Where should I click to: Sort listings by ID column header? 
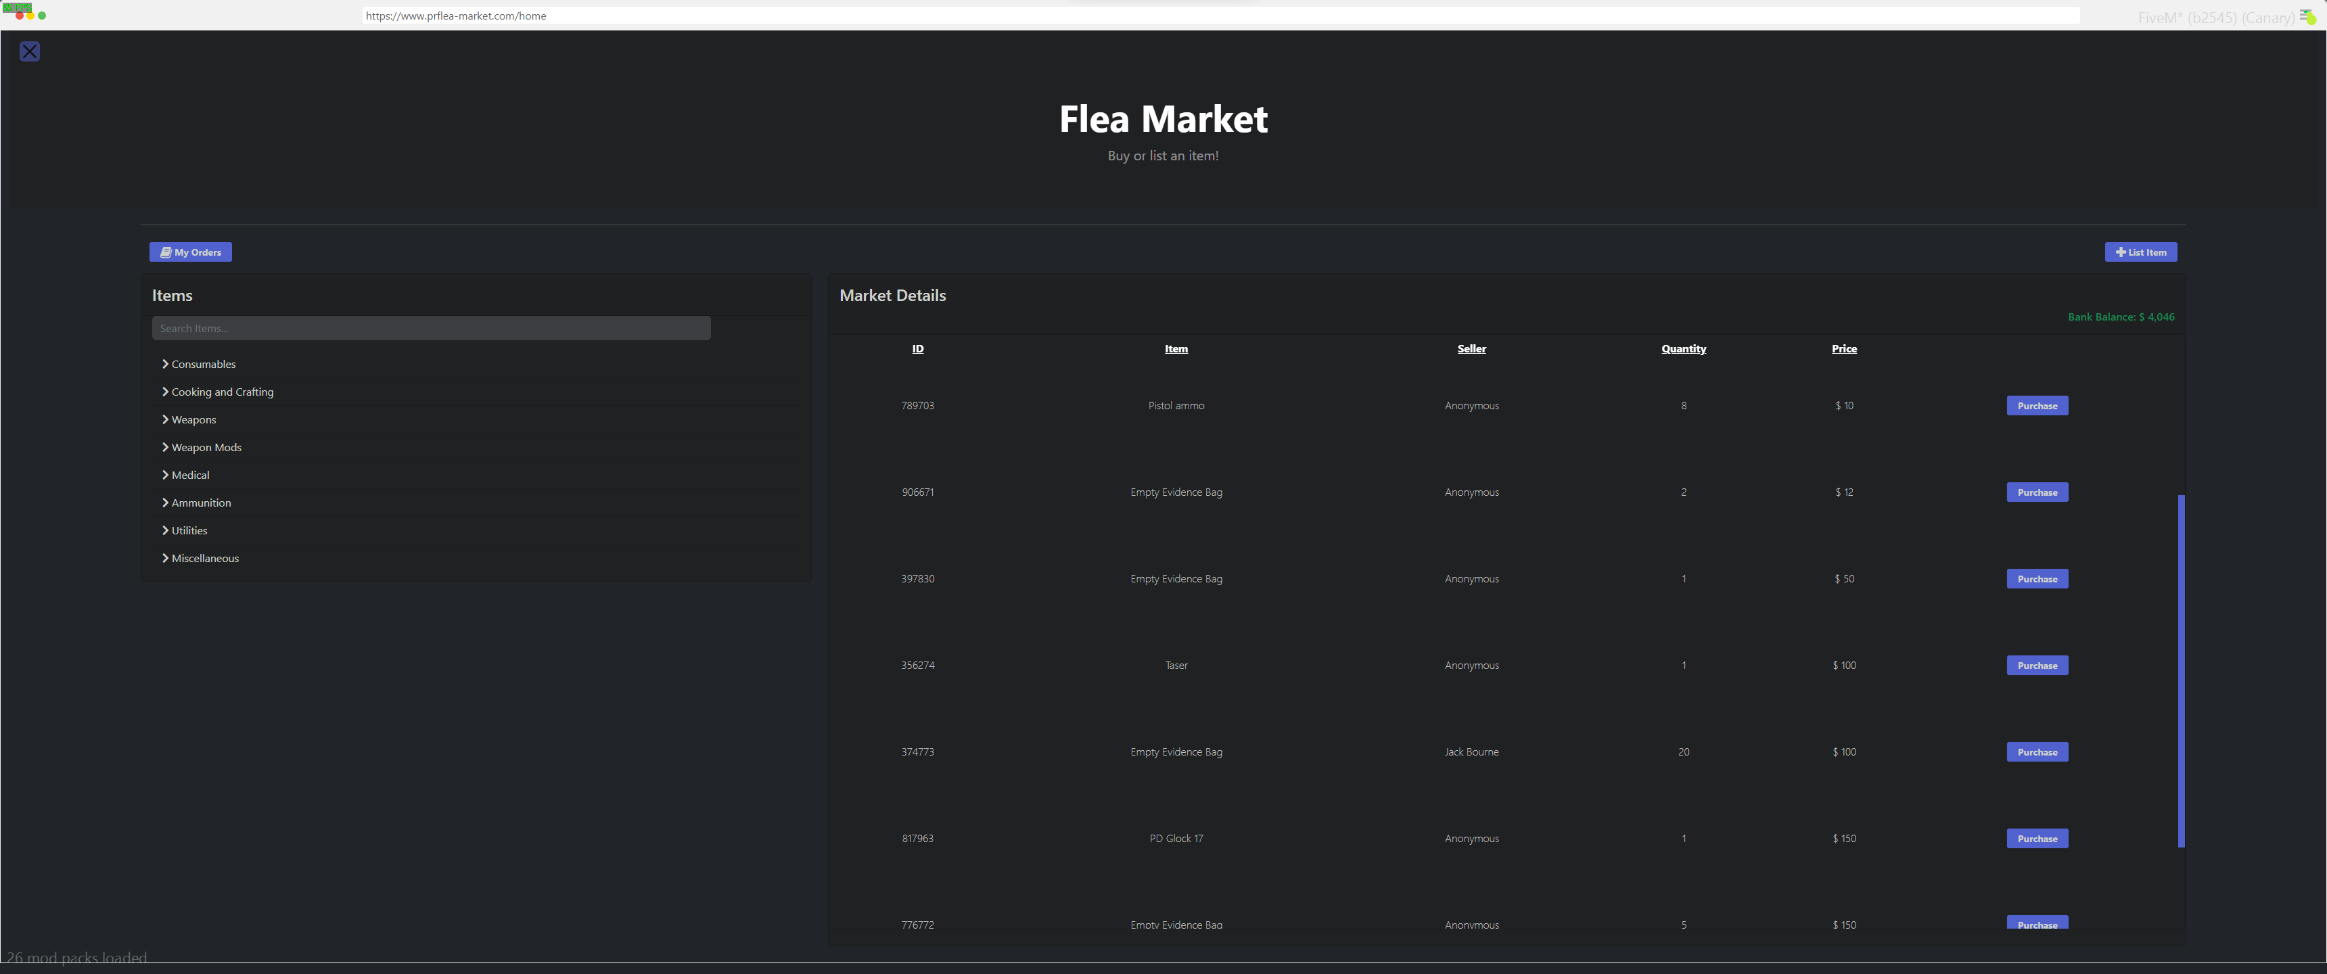point(917,349)
